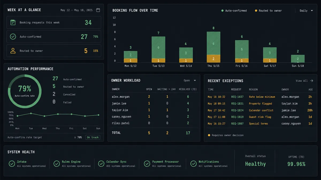This screenshot has height=180, width=321.
Task: Open the Owner Workload Open filter dropdown
Action: point(190,81)
